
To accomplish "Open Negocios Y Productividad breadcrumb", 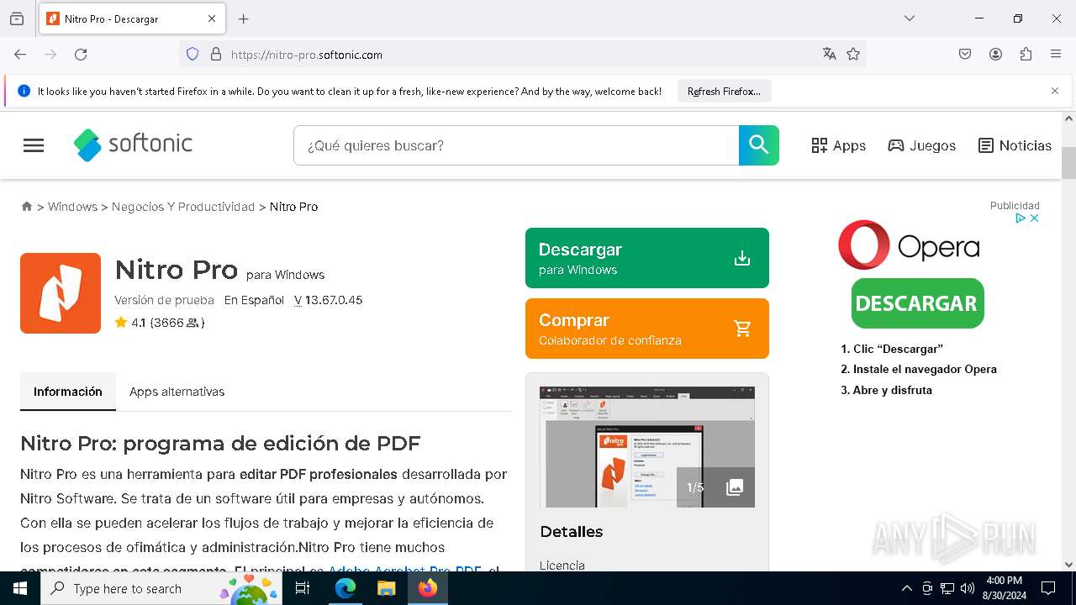I will click(183, 207).
